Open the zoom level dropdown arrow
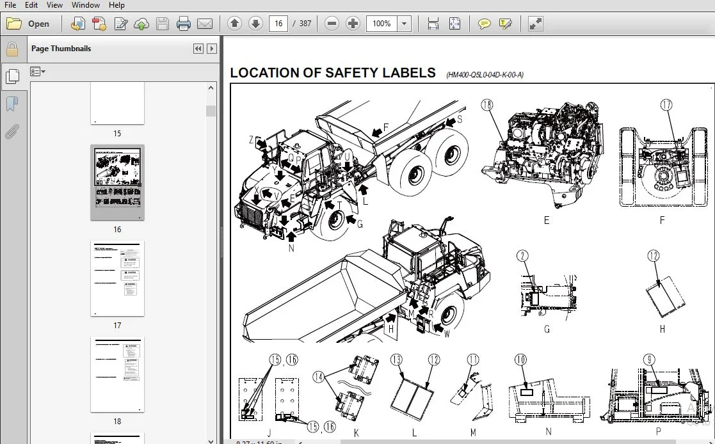 coord(404,24)
